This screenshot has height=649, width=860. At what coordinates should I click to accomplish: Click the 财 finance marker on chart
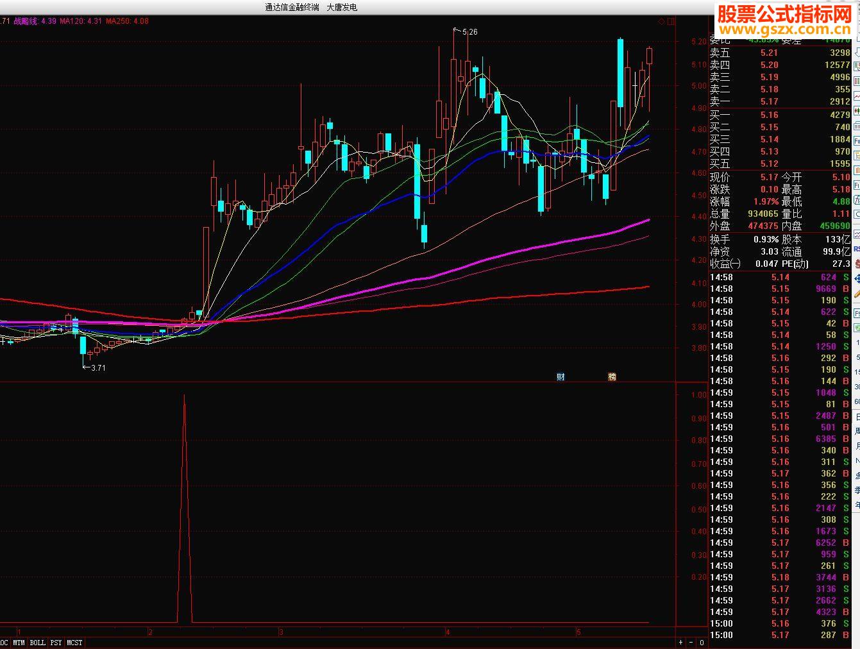[x=561, y=377]
